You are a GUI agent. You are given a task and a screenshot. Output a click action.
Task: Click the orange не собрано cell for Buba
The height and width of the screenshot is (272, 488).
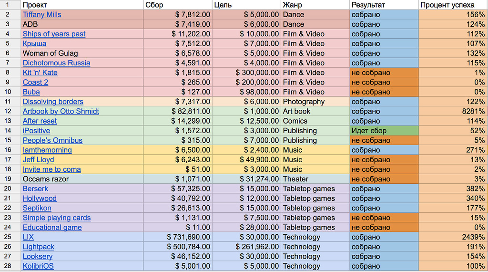(384, 92)
